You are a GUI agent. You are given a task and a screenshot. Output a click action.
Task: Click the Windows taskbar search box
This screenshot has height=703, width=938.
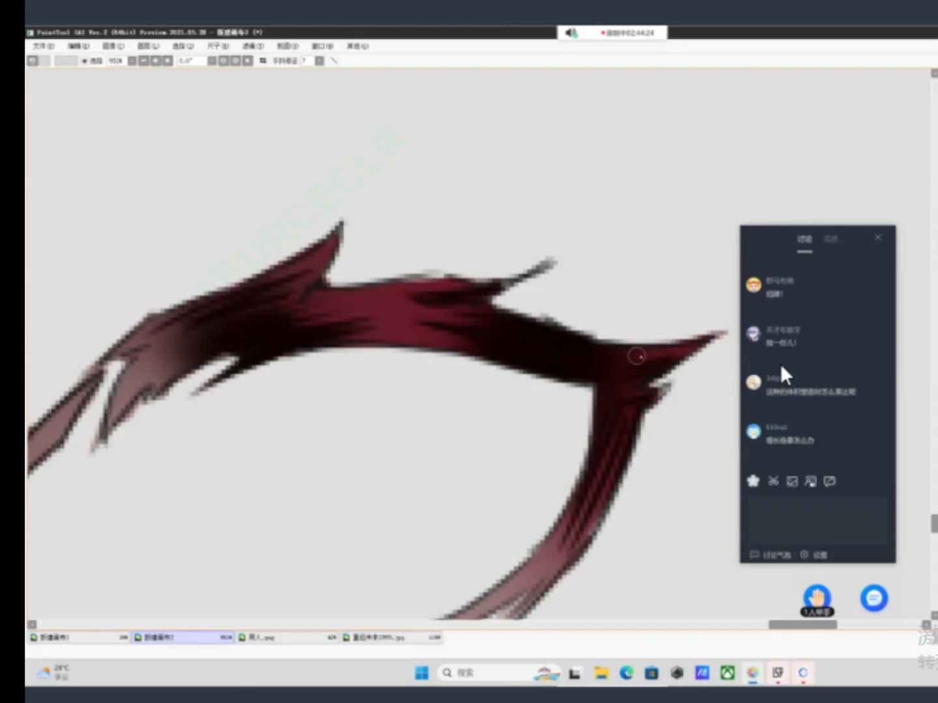pos(500,672)
